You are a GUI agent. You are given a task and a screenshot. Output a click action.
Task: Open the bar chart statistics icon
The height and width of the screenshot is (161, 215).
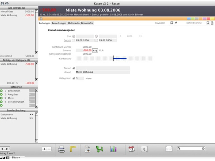pos(113,149)
